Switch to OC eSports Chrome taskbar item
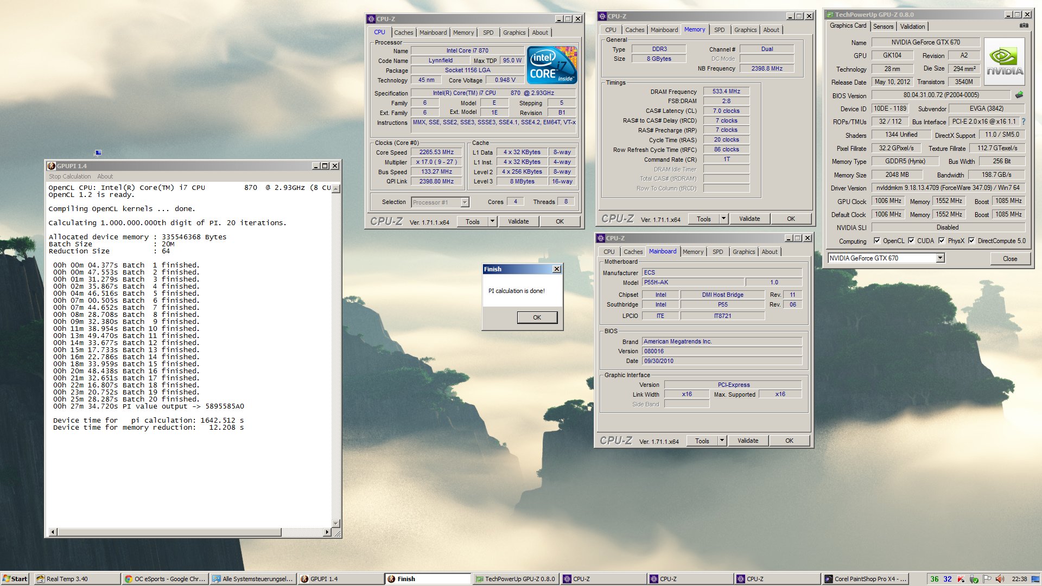This screenshot has width=1042, height=586. [165, 579]
